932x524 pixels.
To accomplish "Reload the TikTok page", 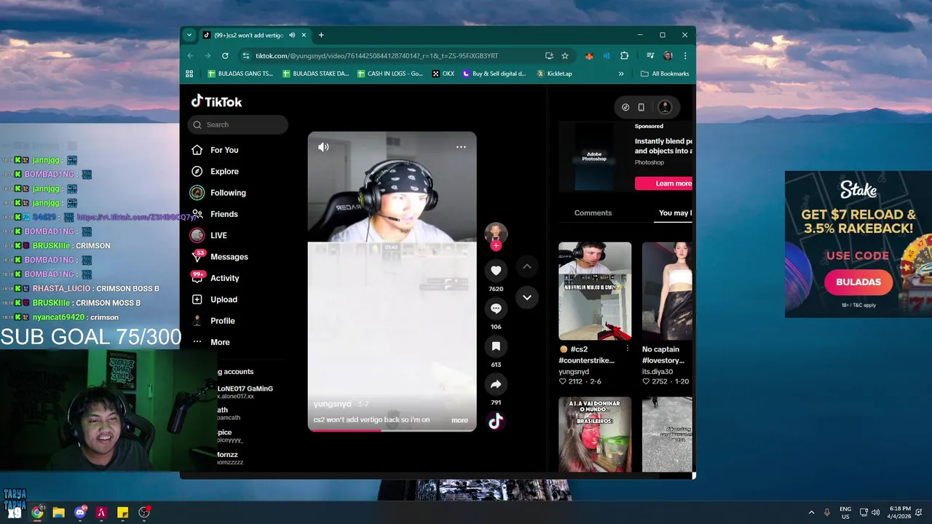I will [x=225, y=55].
